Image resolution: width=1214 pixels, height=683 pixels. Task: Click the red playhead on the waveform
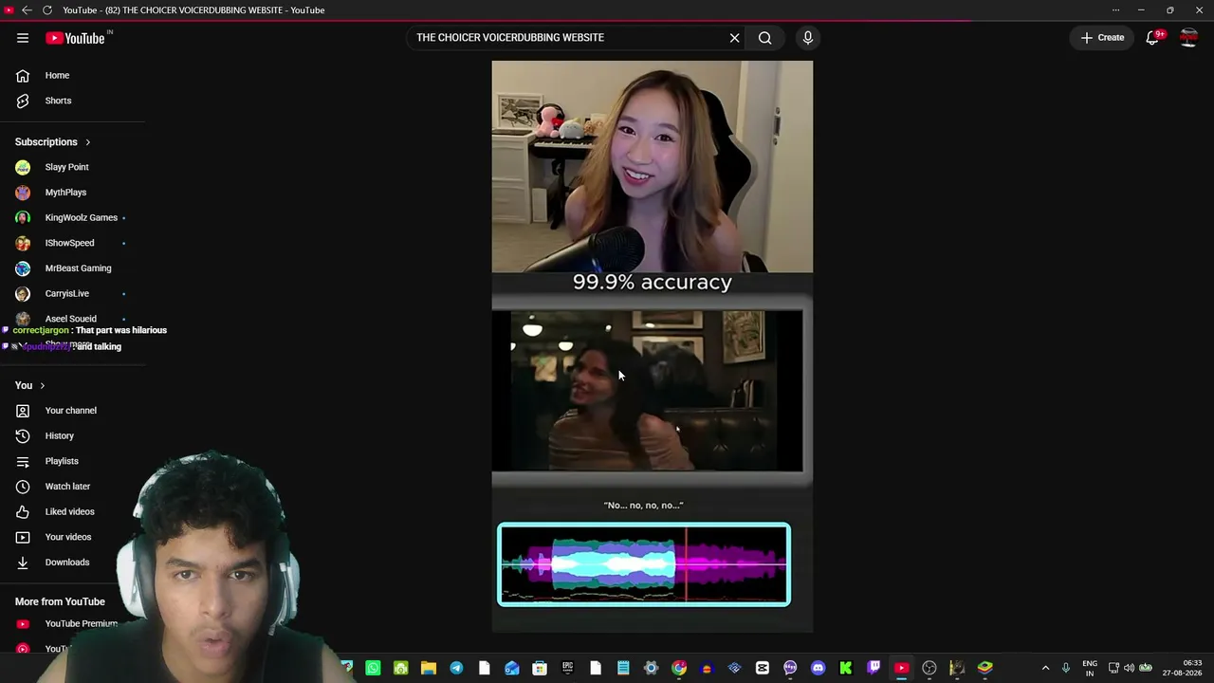click(x=686, y=565)
